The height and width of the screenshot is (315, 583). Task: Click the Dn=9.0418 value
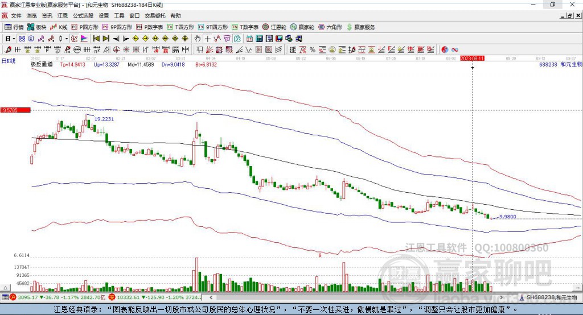pyautogui.click(x=173, y=64)
